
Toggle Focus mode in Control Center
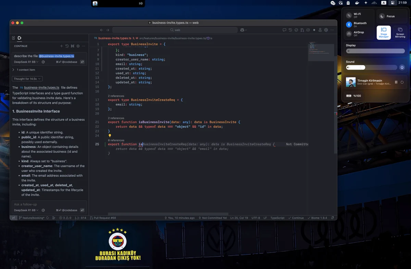[382, 16]
